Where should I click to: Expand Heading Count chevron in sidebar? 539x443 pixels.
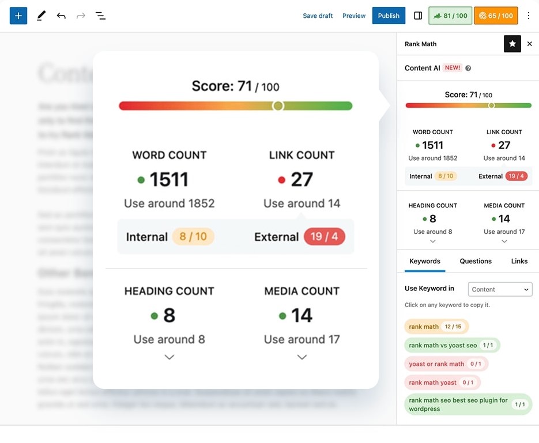tap(432, 241)
